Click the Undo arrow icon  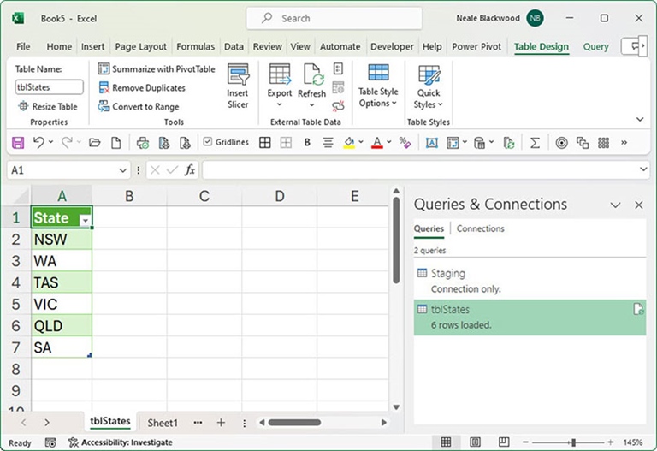[x=38, y=143]
